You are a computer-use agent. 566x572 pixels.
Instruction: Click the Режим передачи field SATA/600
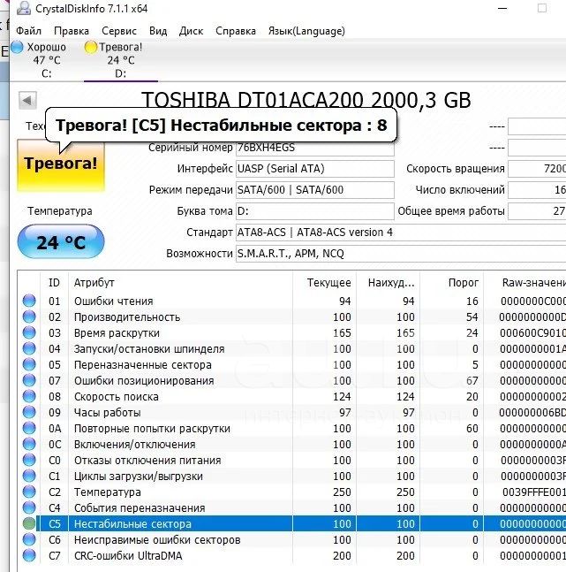315,190
